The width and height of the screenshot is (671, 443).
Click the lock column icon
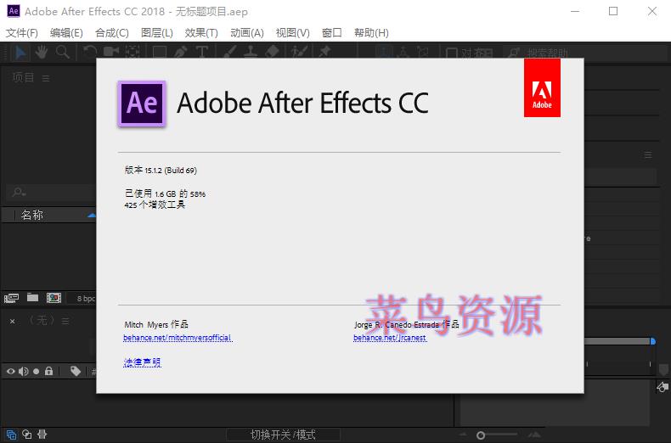click(x=48, y=371)
